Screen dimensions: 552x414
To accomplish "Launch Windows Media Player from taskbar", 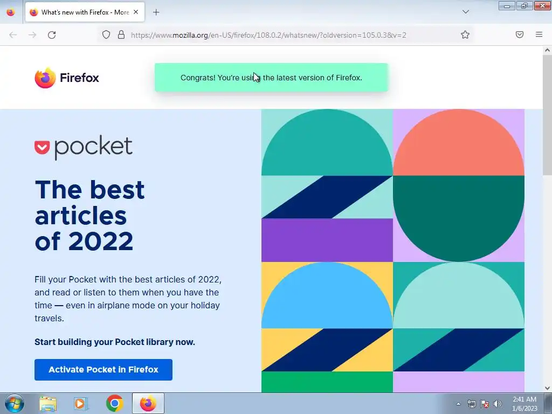I will point(81,403).
